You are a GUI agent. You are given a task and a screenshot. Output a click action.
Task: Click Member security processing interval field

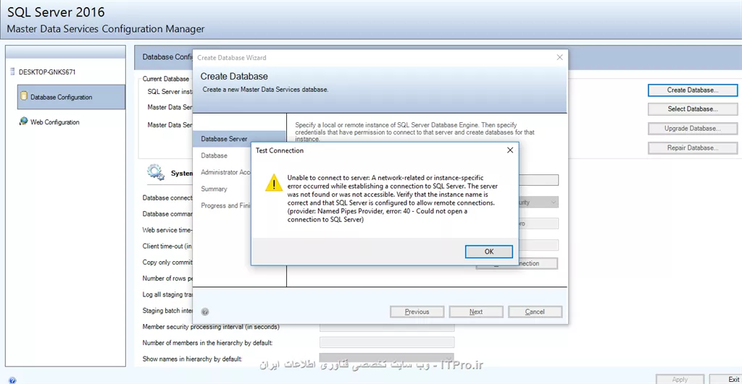click(x=387, y=328)
